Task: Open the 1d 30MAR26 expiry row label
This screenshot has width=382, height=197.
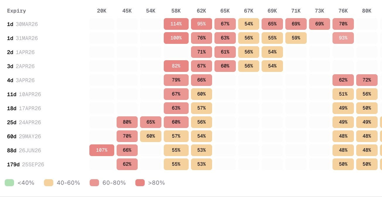Action: tap(23, 24)
